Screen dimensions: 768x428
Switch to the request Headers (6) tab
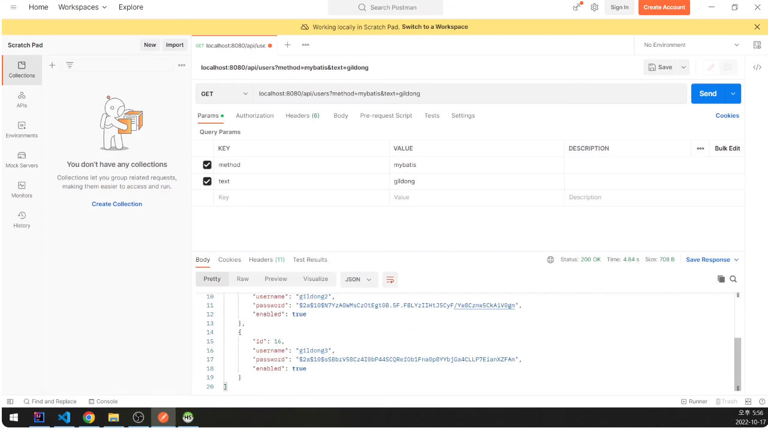pyautogui.click(x=302, y=116)
